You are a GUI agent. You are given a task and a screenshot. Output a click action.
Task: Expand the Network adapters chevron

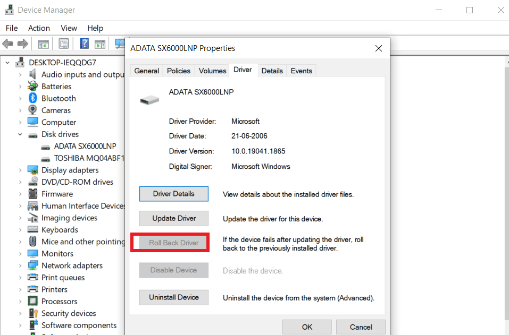coord(20,265)
